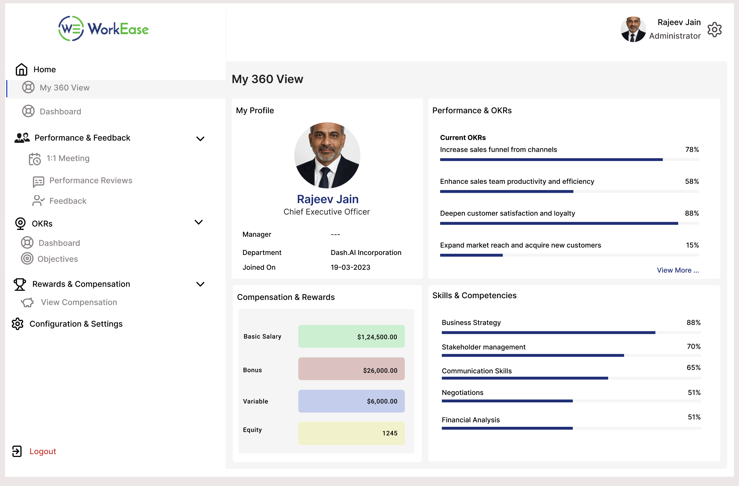Screen dimensions: 739x486
Task: Click the Configuration & Settings gear icon
Action: (x=18, y=324)
